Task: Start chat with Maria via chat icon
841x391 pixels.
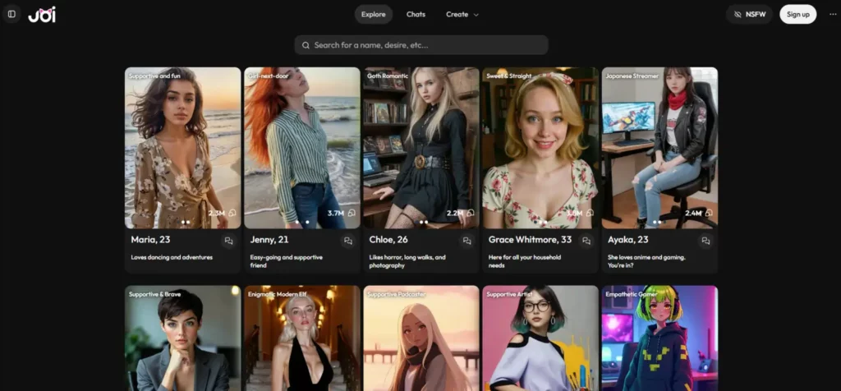Action: click(x=228, y=241)
